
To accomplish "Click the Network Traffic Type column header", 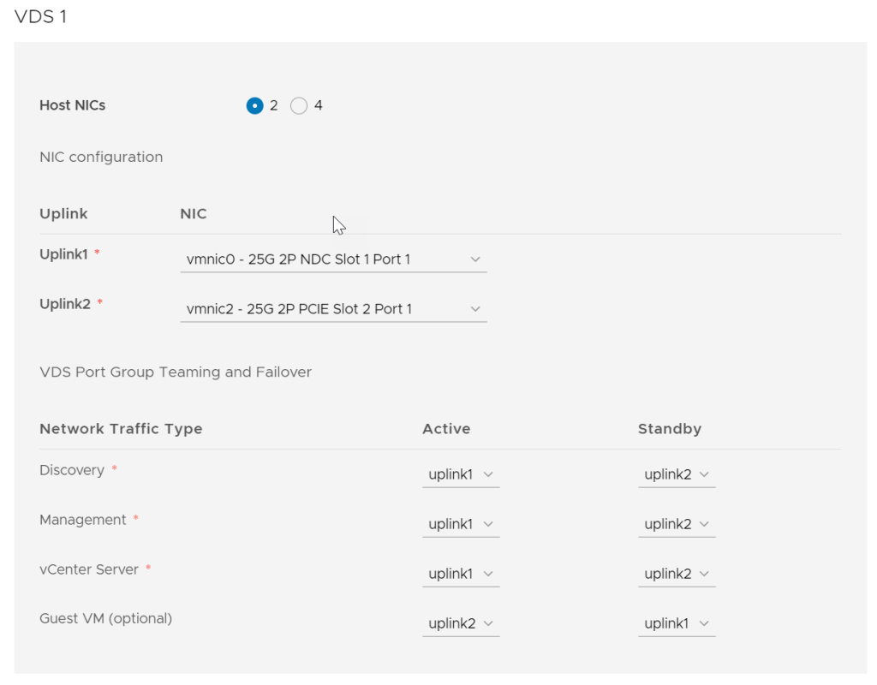I will [121, 429].
